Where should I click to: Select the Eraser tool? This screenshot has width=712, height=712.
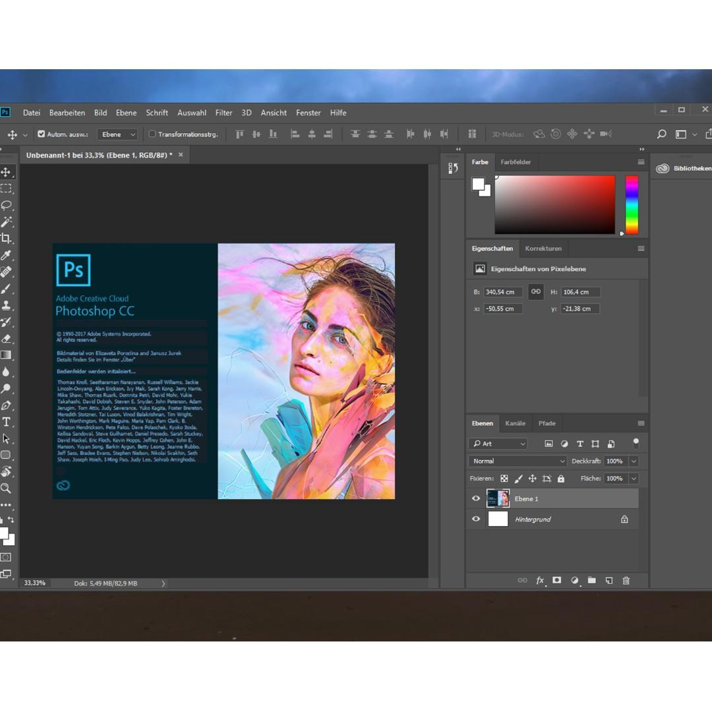[6, 339]
